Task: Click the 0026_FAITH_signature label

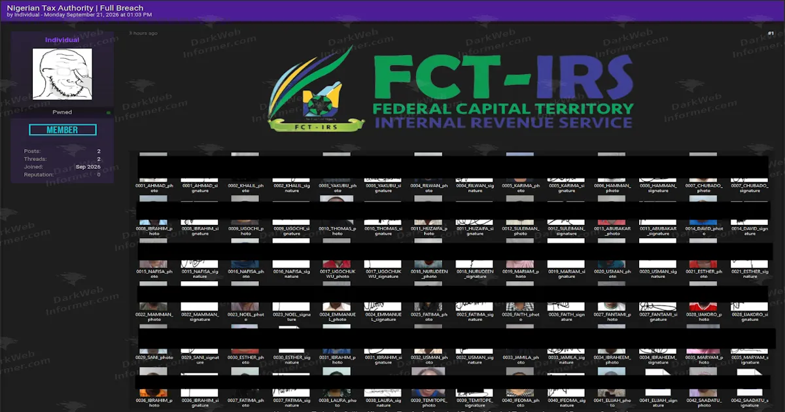Action: click(567, 317)
